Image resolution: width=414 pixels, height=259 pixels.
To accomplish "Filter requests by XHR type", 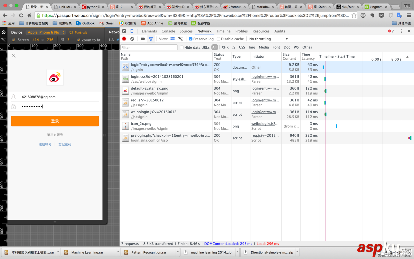I will 225,47.
